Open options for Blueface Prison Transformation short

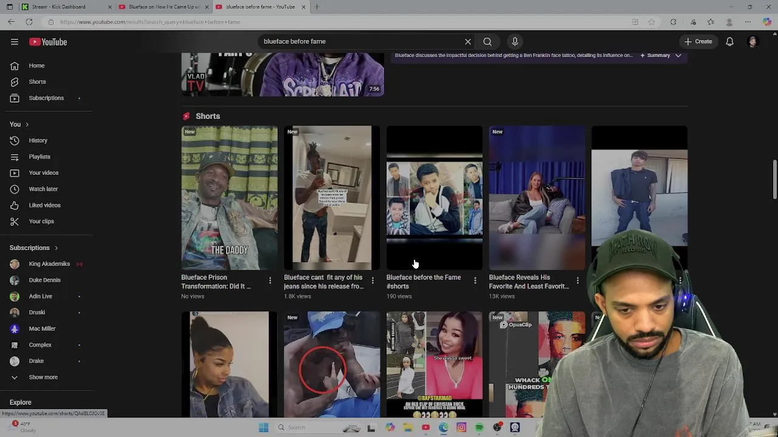pyautogui.click(x=270, y=280)
